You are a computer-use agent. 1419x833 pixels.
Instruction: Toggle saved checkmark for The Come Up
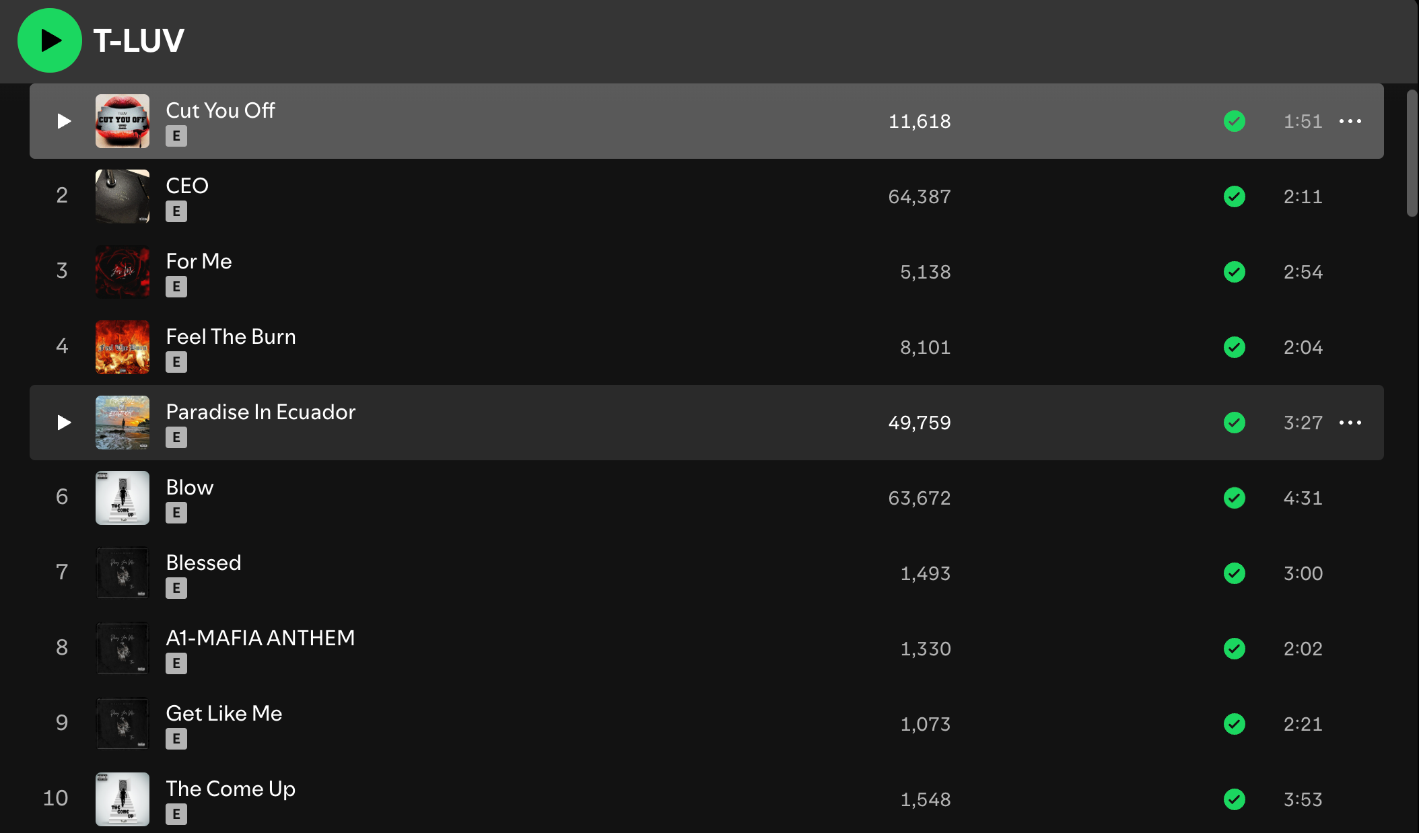point(1235,799)
